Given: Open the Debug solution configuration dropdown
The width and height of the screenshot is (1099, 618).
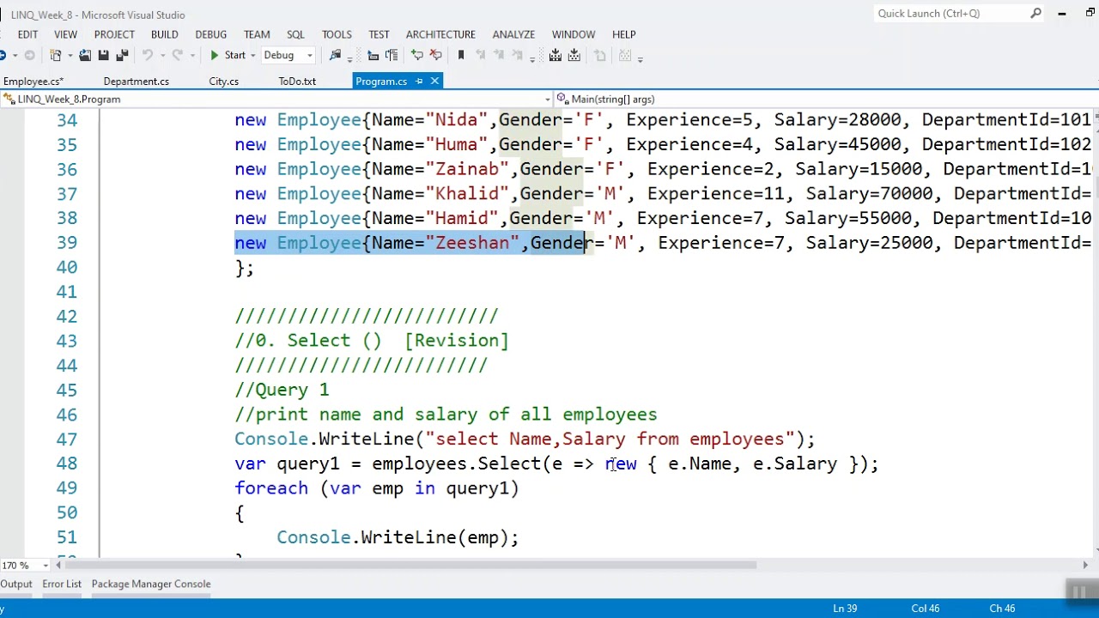Looking at the screenshot, I should pyautogui.click(x=288, y=56).
